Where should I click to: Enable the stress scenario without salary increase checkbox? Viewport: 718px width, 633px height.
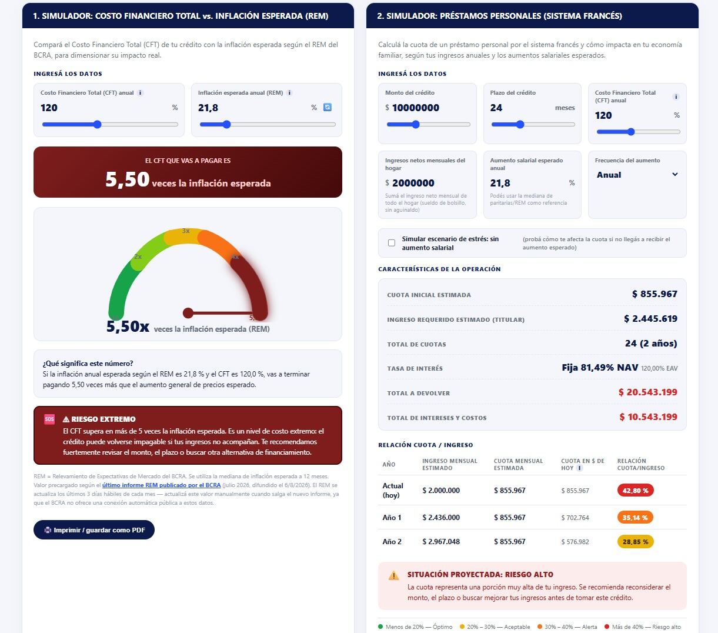click(x=392, y=243)
